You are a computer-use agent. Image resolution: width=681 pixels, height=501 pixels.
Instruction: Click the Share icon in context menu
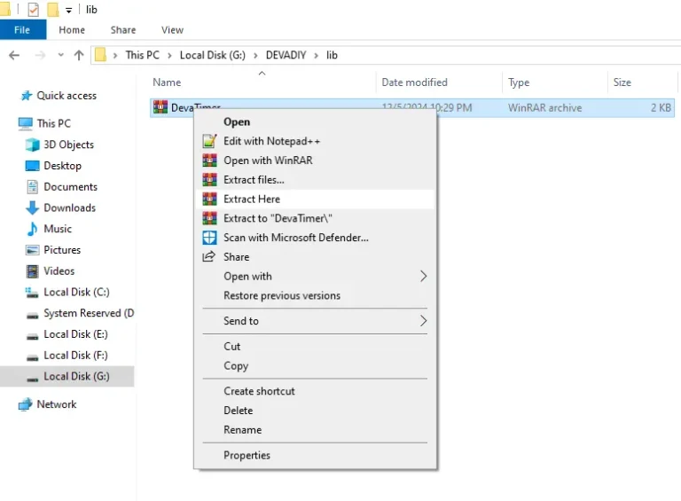pyautogui.click(x=209, y=257)
